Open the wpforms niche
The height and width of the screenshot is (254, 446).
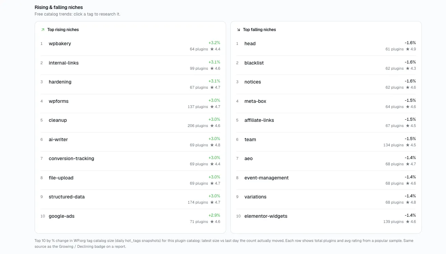(x=59, y=101)
